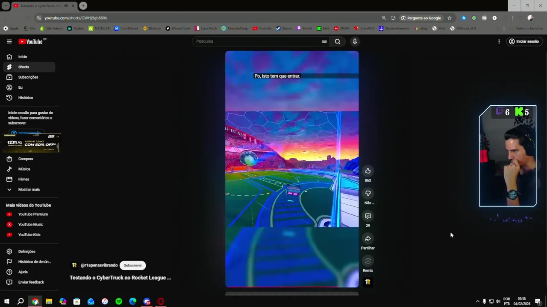Viewport: 547px width, 307px height.
Task: Open the Remix option
Action: pyautogui.click(x=368, y=261)
